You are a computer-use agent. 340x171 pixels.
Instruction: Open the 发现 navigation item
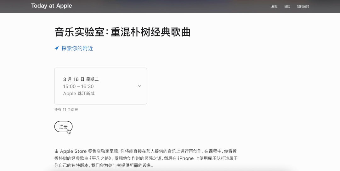[274, 7]
